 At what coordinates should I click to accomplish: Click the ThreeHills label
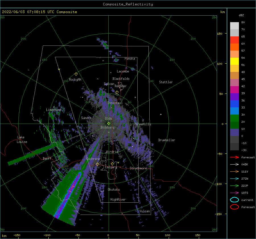tap(143, 124)
